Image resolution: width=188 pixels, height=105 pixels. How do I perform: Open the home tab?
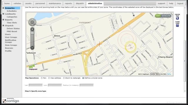[7, 3]
